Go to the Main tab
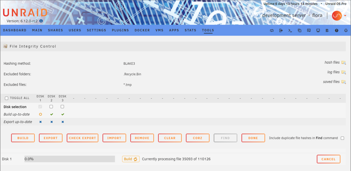The image size is (351, 171). [37, 30]
